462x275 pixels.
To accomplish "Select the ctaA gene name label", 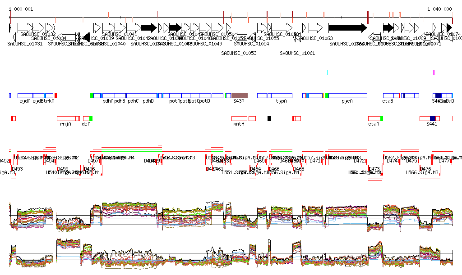I will (374, 124).
